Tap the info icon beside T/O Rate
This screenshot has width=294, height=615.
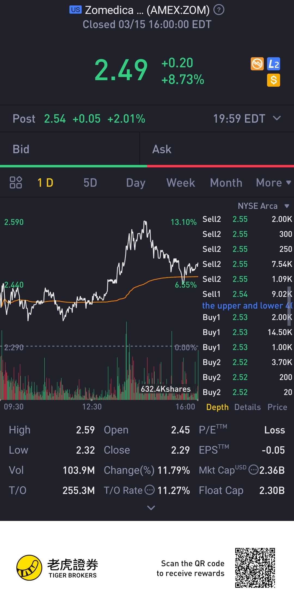[x=149, y=490]
